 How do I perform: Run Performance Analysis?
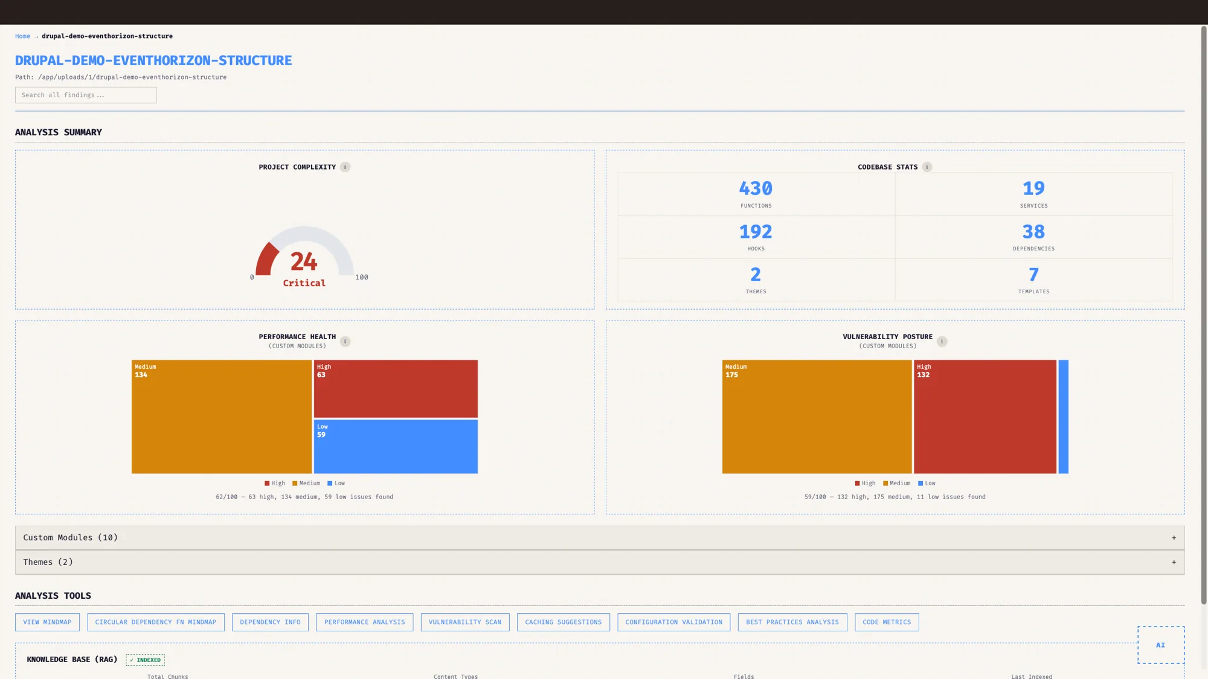coord(364,622)
